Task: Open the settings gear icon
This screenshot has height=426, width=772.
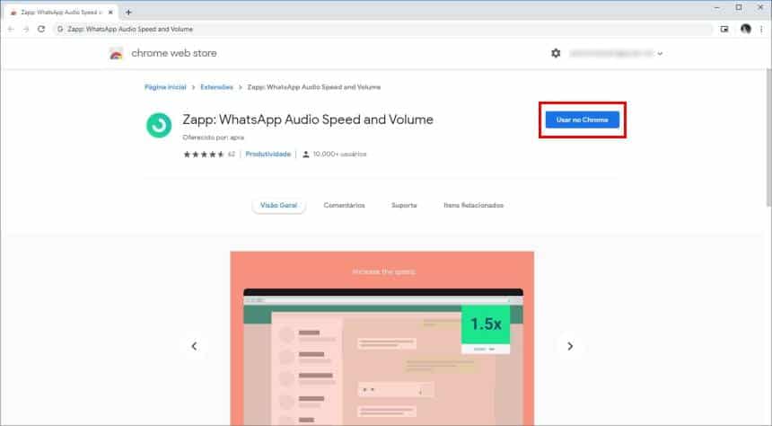Action: point(556,53)
